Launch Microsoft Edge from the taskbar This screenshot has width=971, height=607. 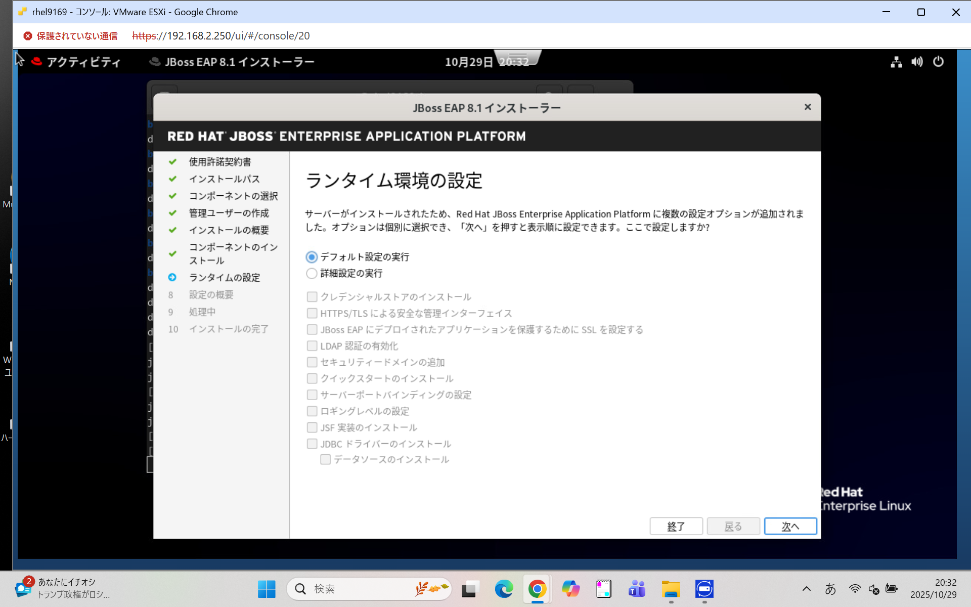[504, 589]
